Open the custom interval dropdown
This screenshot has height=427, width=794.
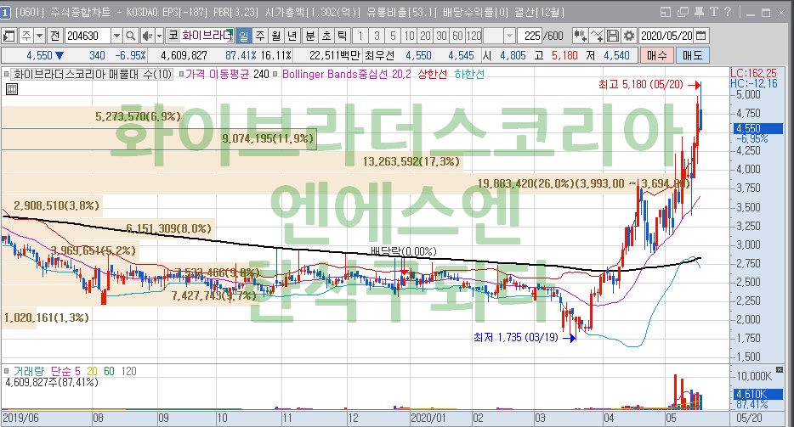(x=509, y=36)
